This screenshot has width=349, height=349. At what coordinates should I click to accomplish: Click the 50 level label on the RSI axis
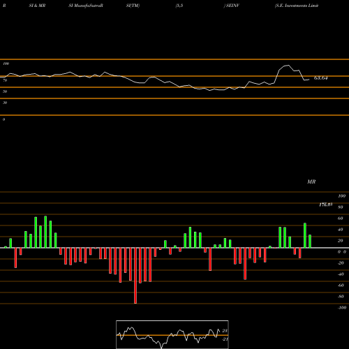pyautogui.click(x=5, y=91)
